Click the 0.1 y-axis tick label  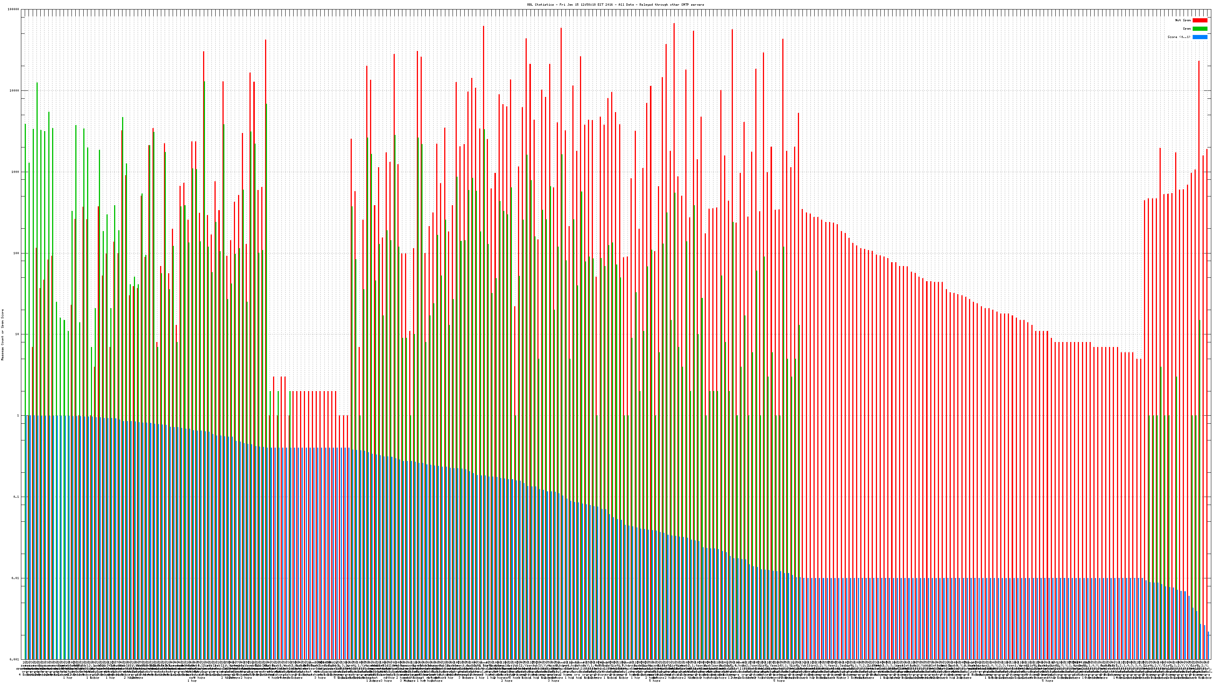(x=16, y=497)
